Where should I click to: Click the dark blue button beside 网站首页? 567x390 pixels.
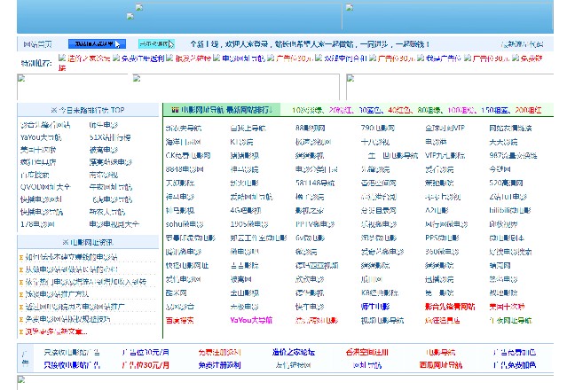point(97,44)
